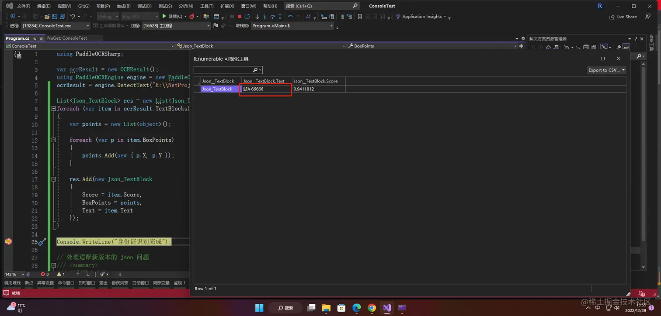
Task: Click the 0.9411812 score cell
Action: (x=319, y=89)
